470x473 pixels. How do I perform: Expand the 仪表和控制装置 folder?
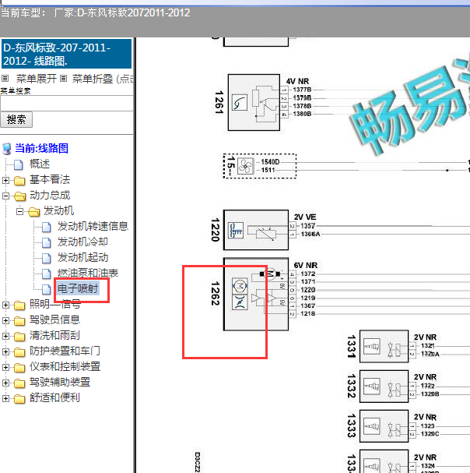5,368
